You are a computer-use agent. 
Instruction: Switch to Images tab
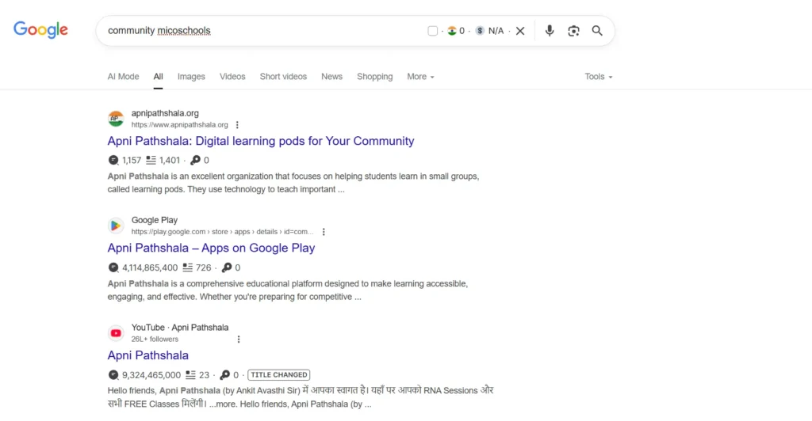(x=191, y=77)
